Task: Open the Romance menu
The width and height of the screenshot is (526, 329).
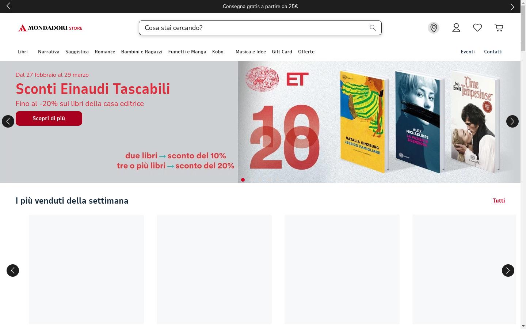Action: 105,52
